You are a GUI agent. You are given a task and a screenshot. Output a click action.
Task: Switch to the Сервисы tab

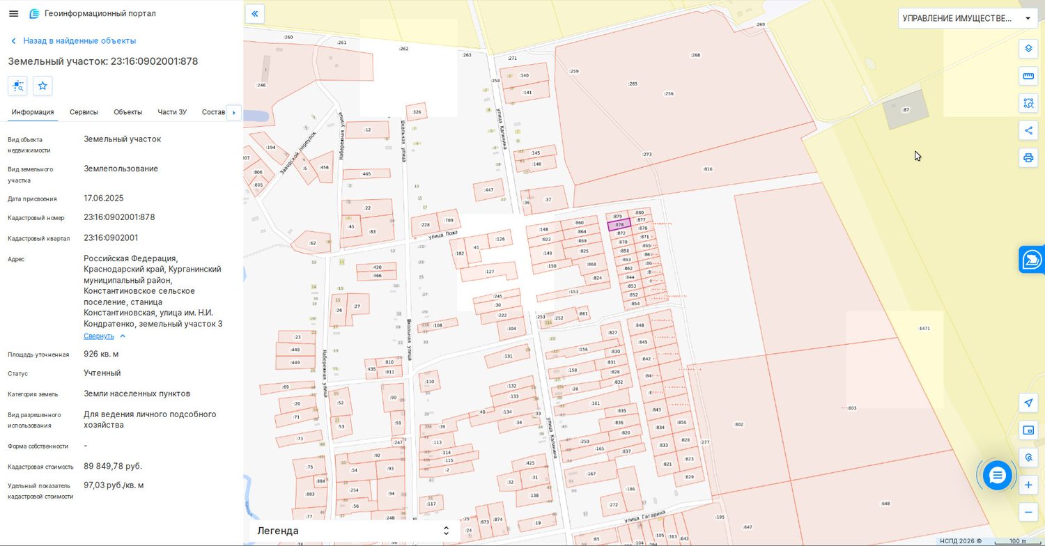(84, 112)
